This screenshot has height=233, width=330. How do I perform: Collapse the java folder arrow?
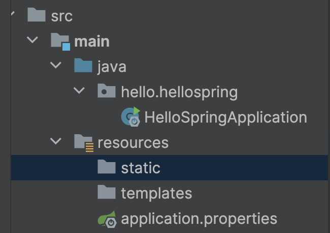tap(56, 66)
